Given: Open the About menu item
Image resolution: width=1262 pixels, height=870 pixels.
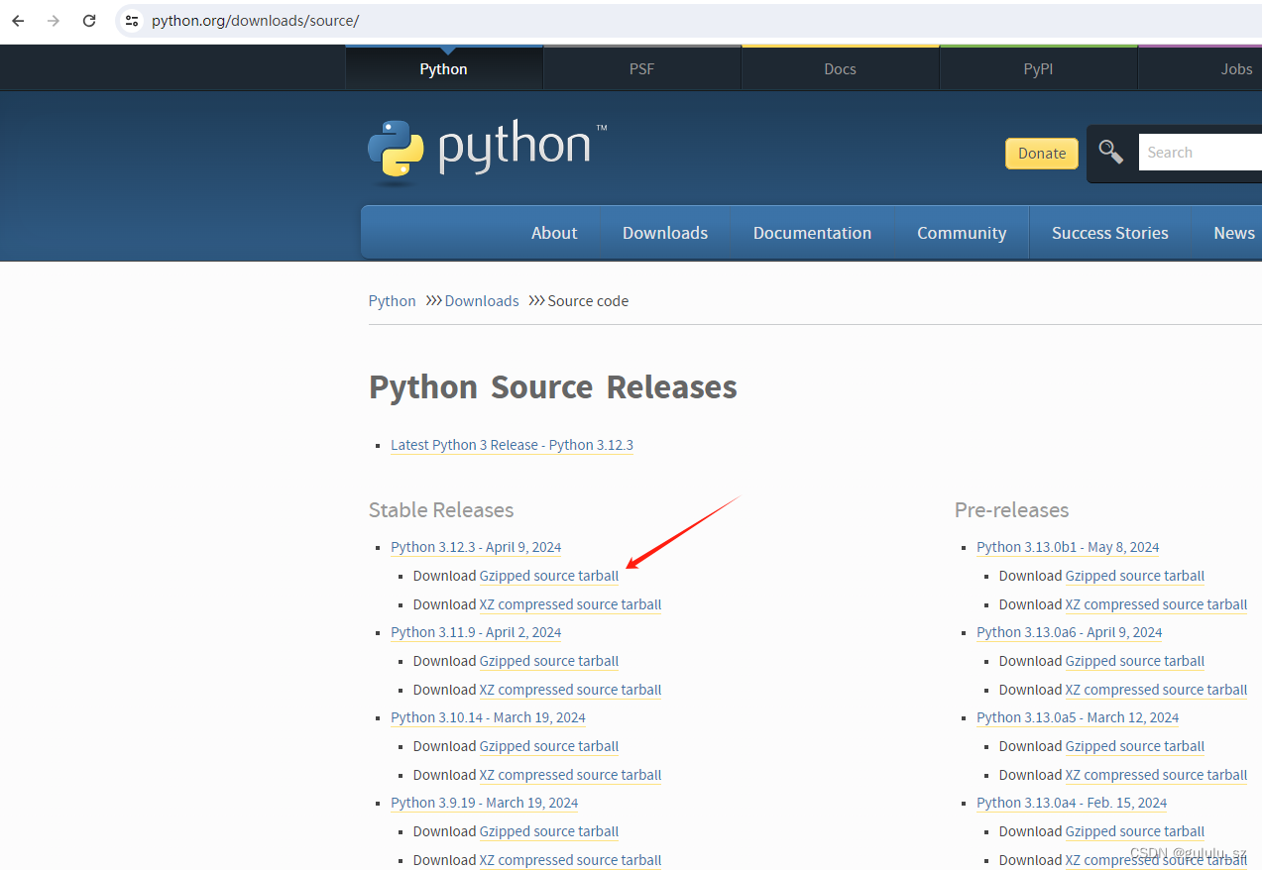Looking at the screenshot, I should (x=553, y=232).
